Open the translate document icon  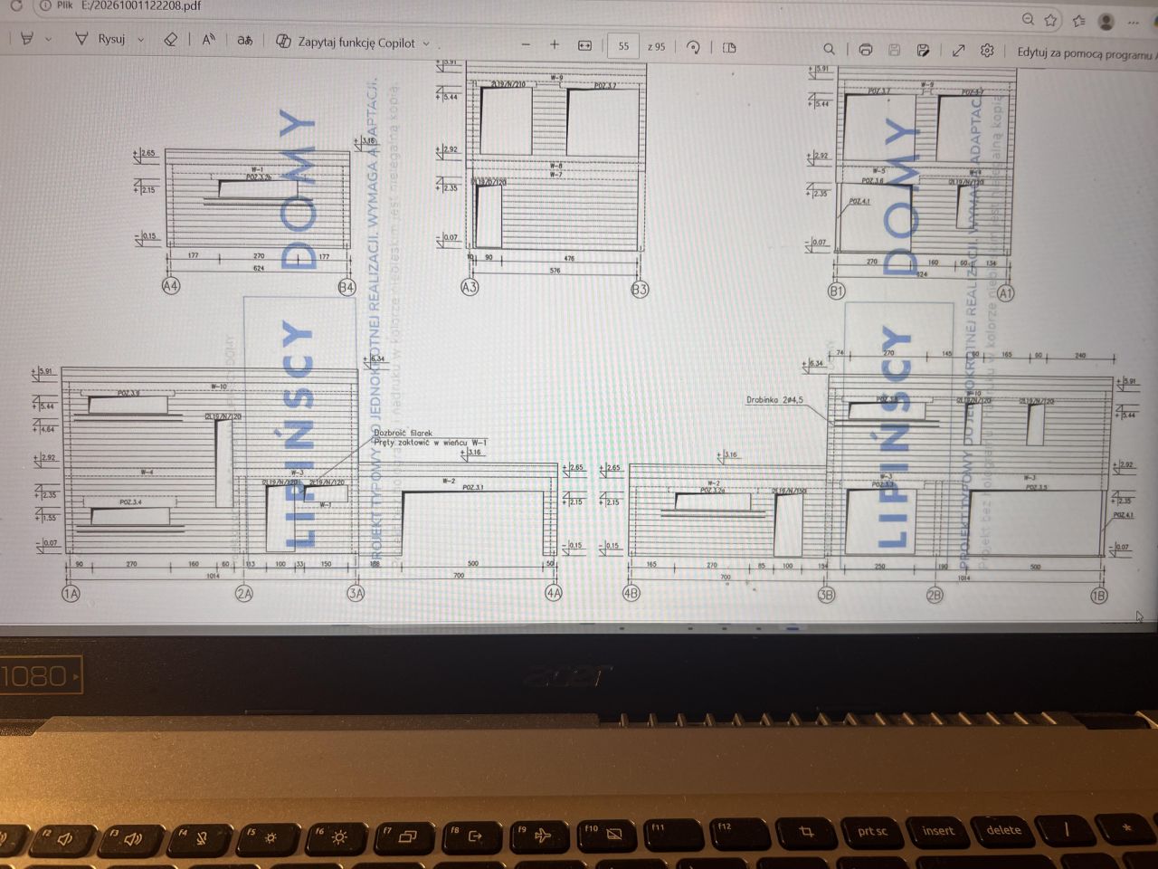[x=244, y=41]
